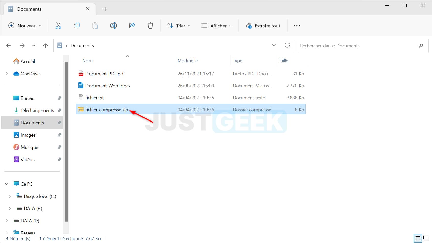432x243 pixels.
Task: Click the Delete trash icon
Action: point(150,26)
